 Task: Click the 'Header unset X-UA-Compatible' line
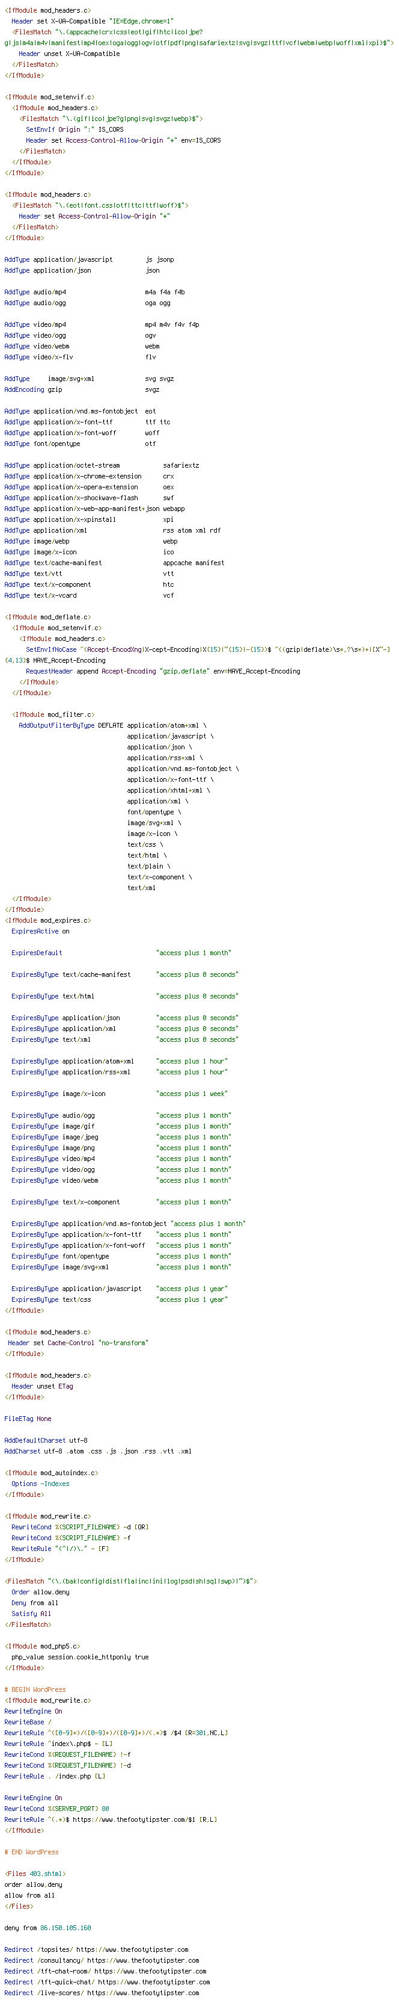(x=69, y=54)
